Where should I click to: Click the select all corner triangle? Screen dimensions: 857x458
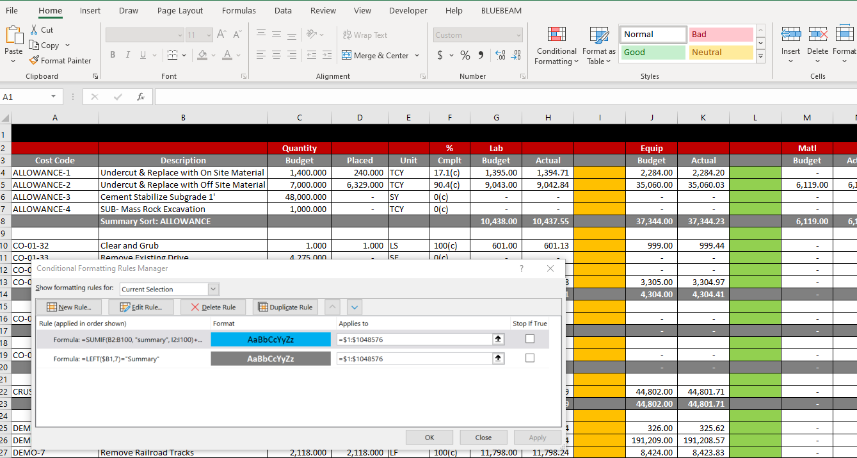pyautogui.click(x=6, y=118)
